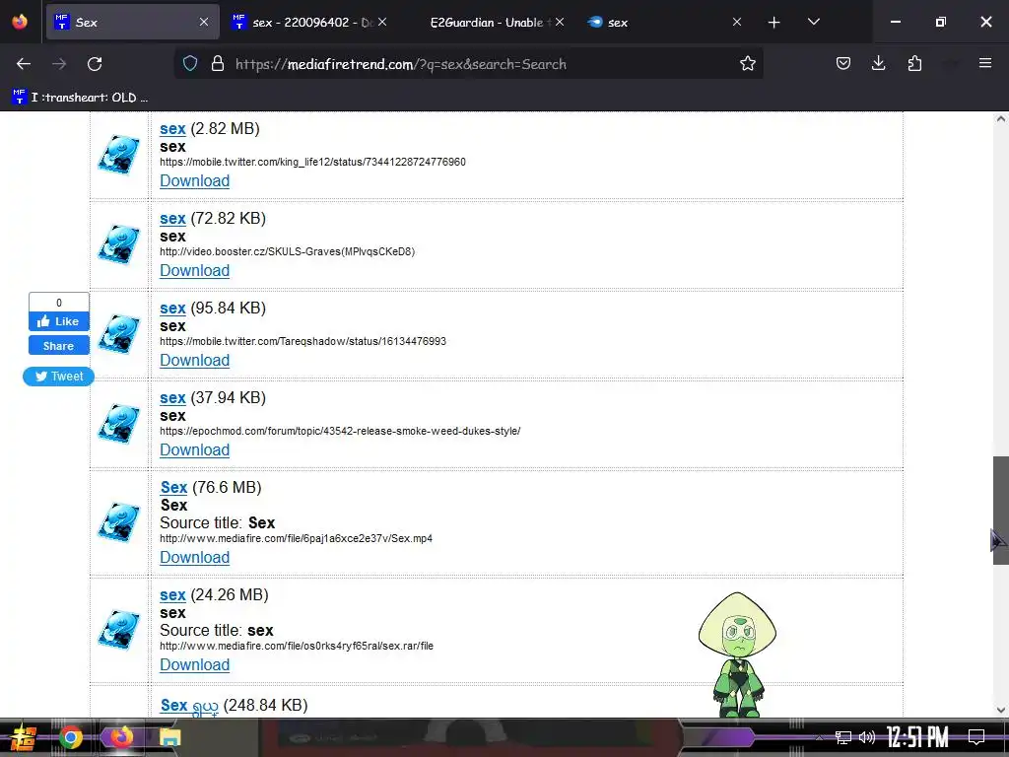Click the disk icon of the 37.94 KB result
The image size is (1009, 757).
(118, 424)
